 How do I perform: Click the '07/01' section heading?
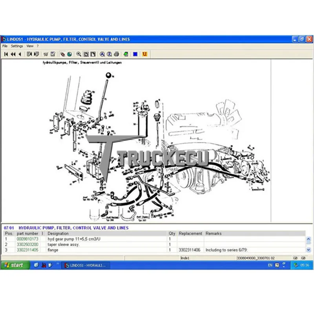[x=9, y=228]
